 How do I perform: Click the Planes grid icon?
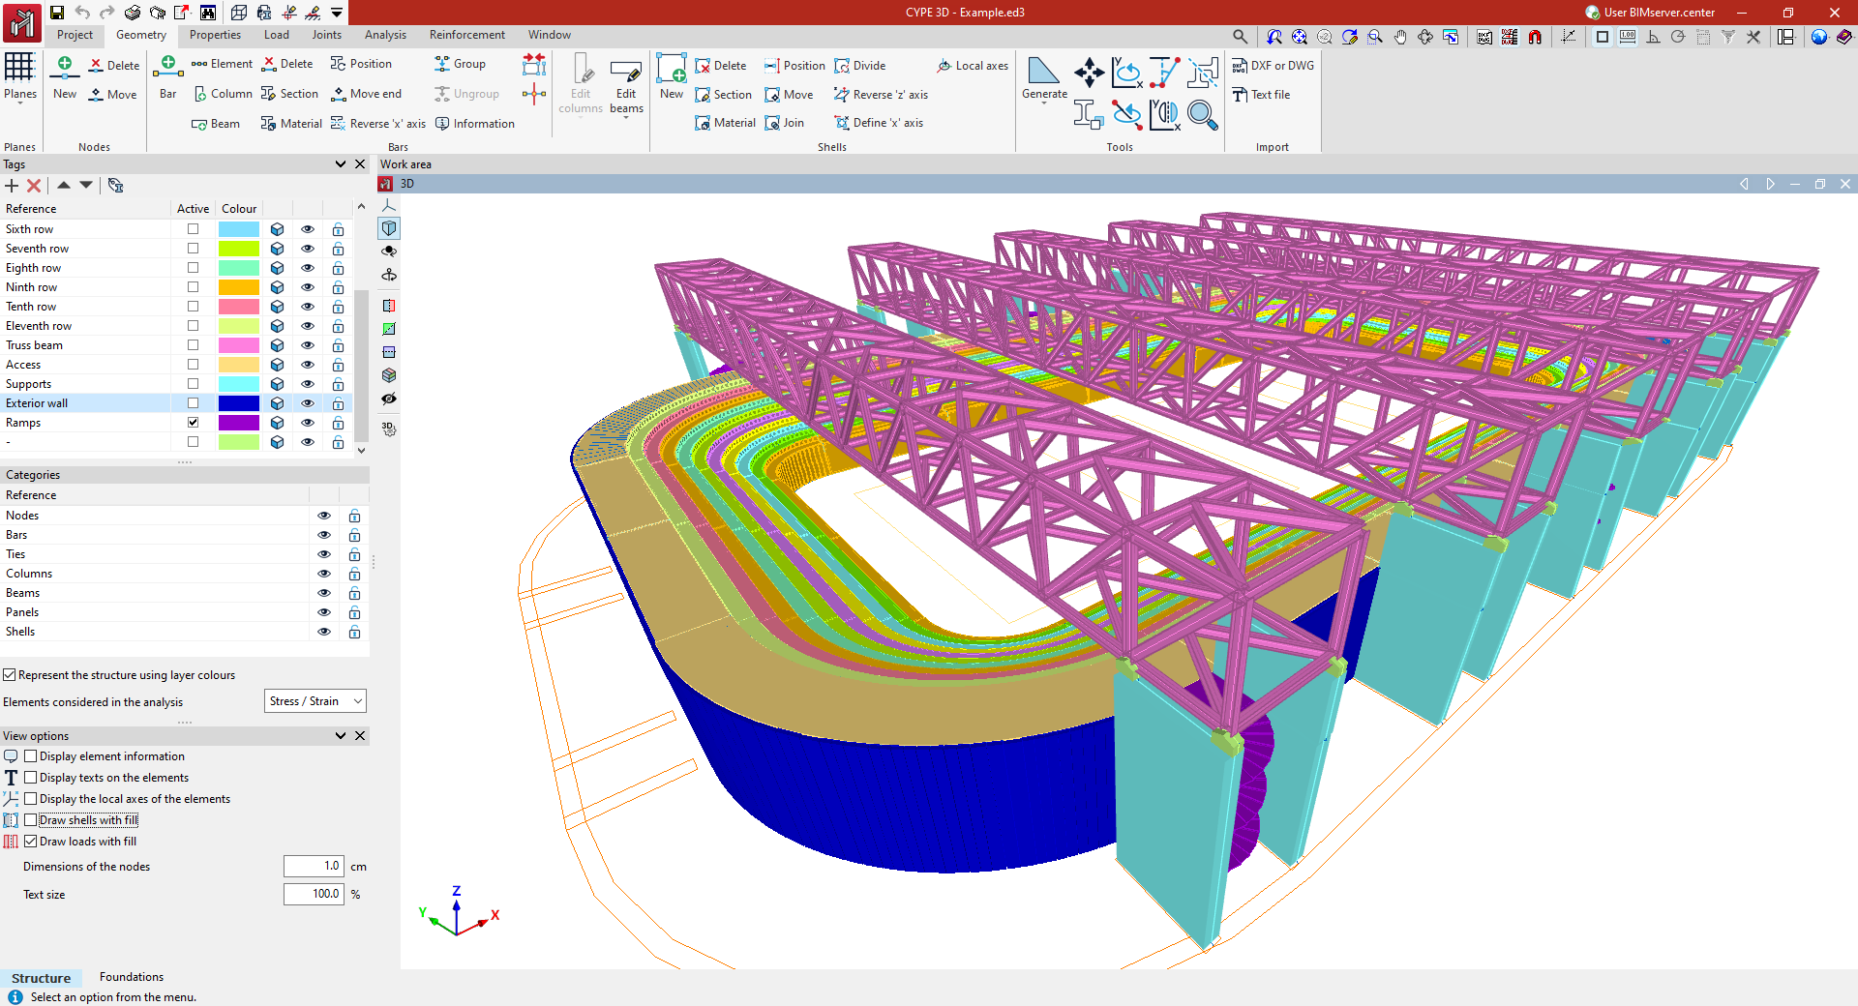pos(19,68)
